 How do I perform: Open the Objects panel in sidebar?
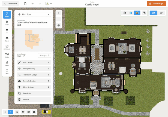[7, 39]
